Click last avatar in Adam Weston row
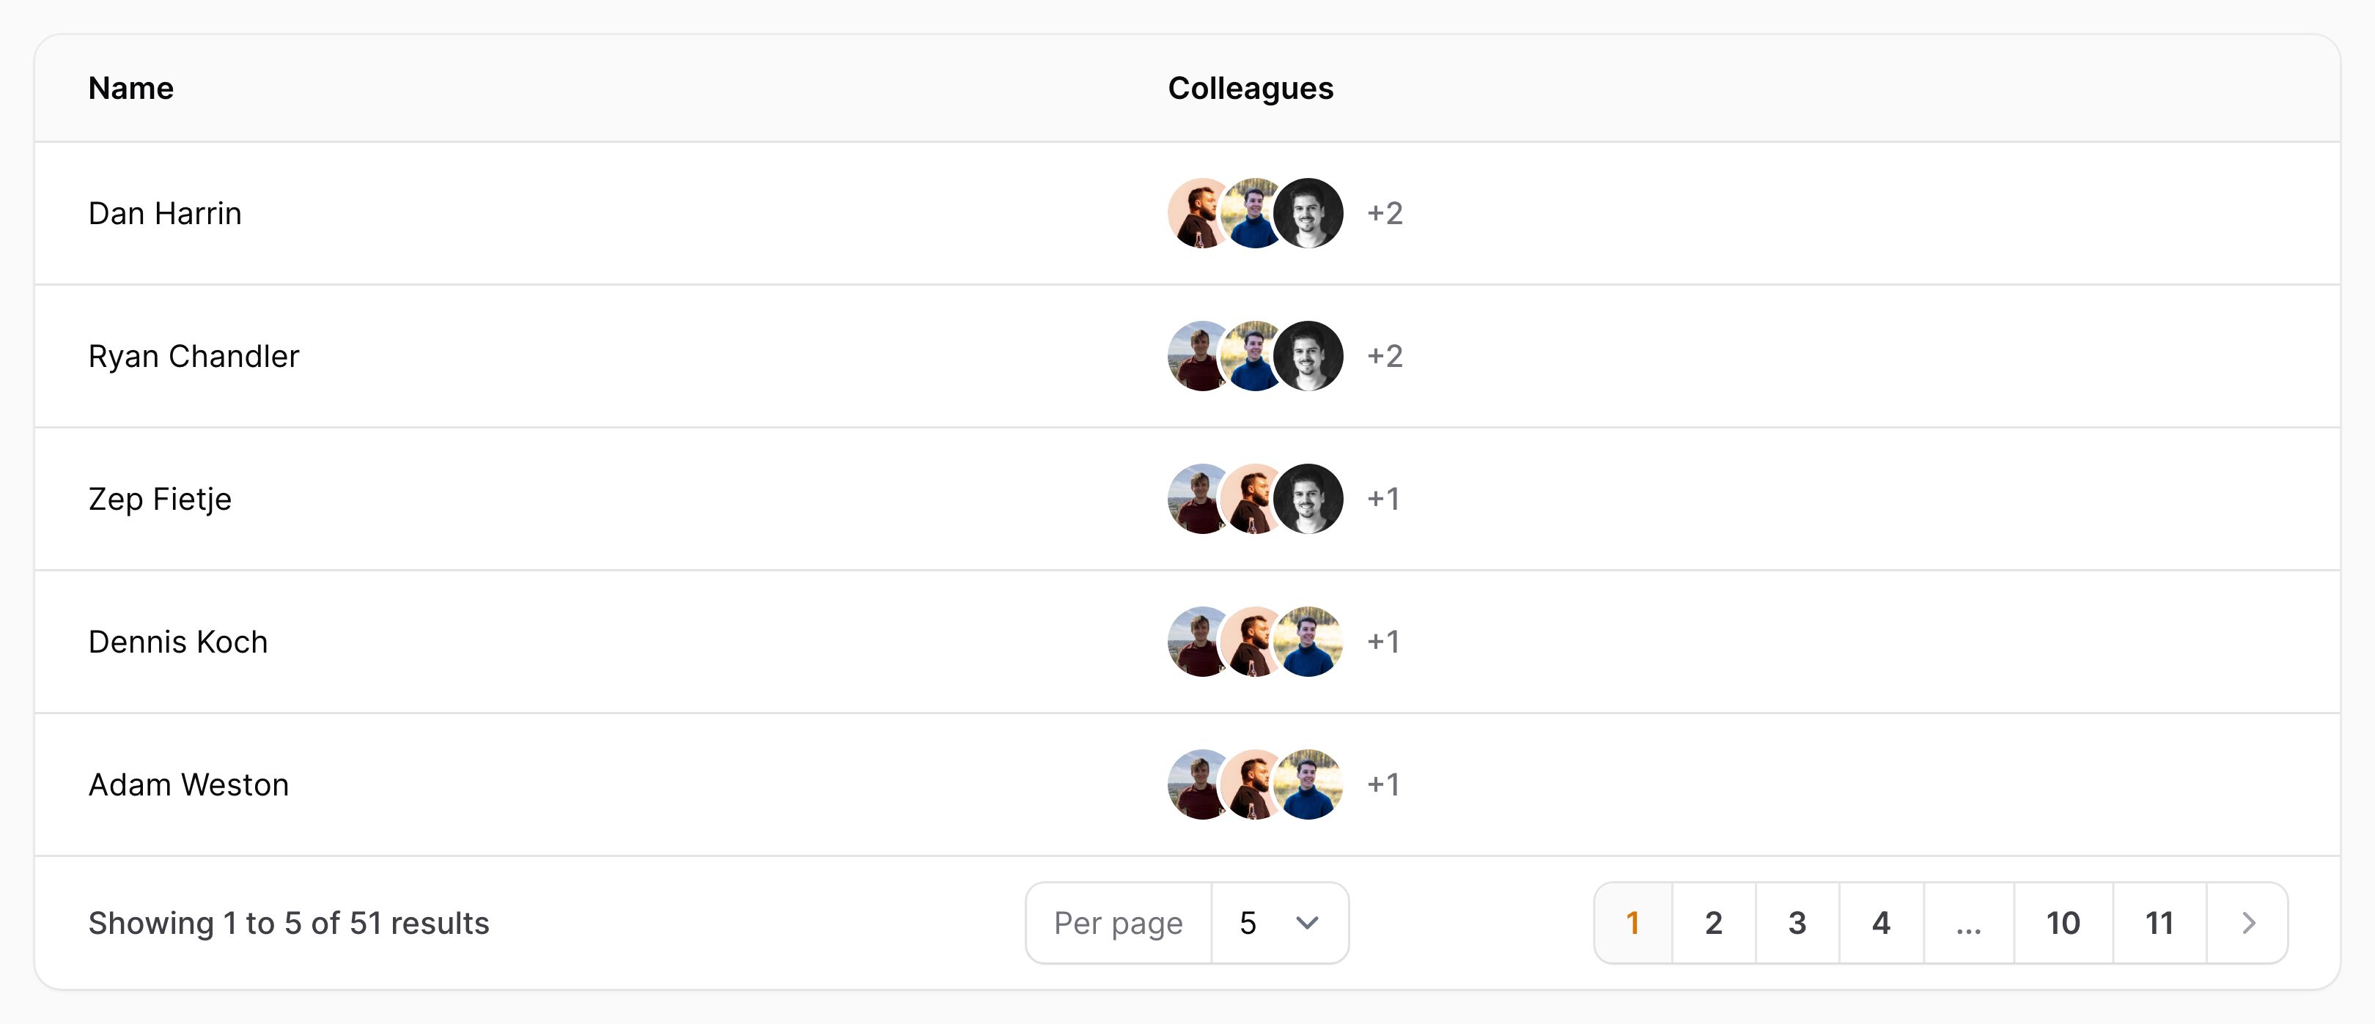 [1308, 784]
